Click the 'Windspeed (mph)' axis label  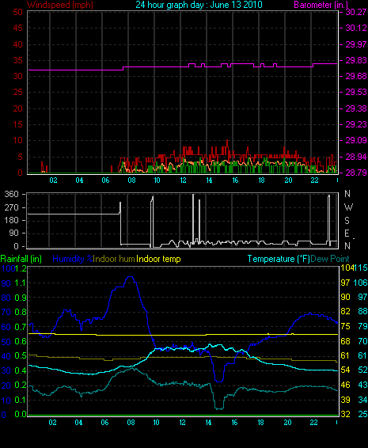60,5
